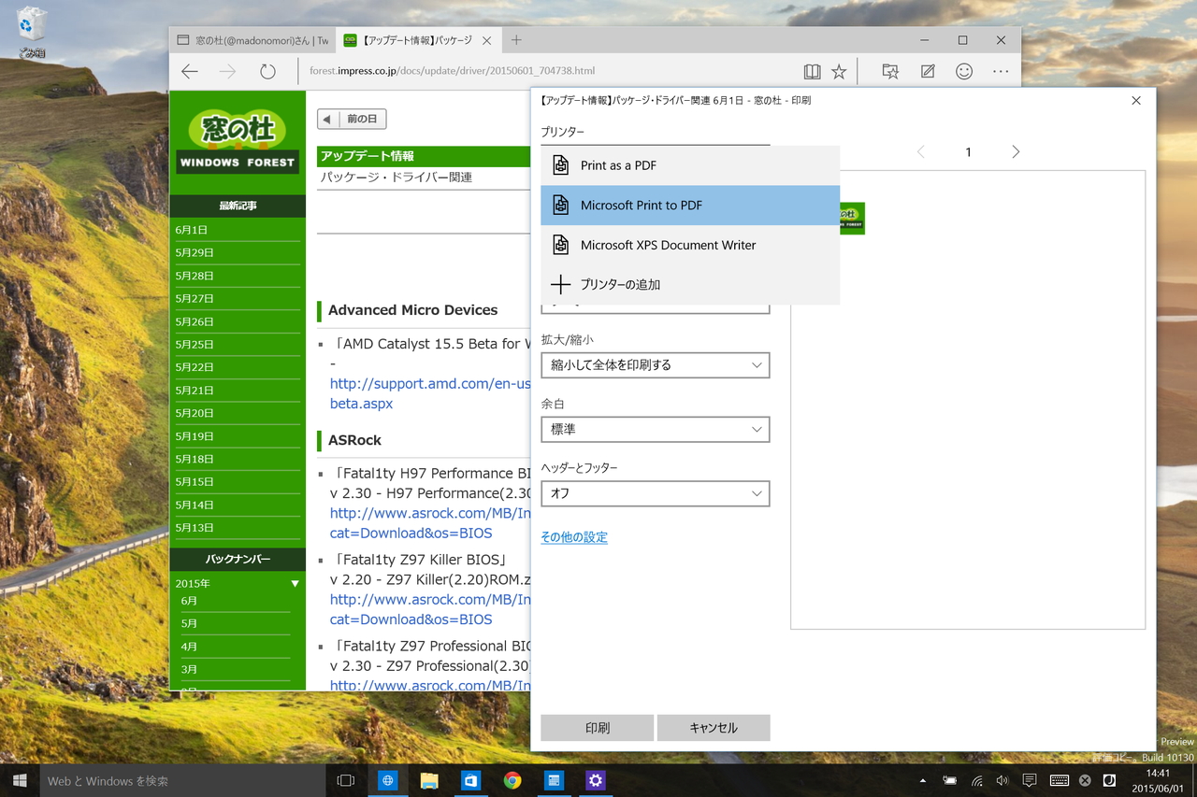Open Action Center from the system tray
This screenshot has height=797, width=1197.
pyautogui.click(x=1030, y=779)
